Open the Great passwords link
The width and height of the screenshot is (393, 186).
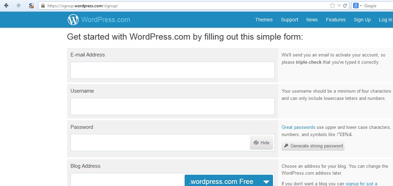pyautogui.click(x=298, y=127)
